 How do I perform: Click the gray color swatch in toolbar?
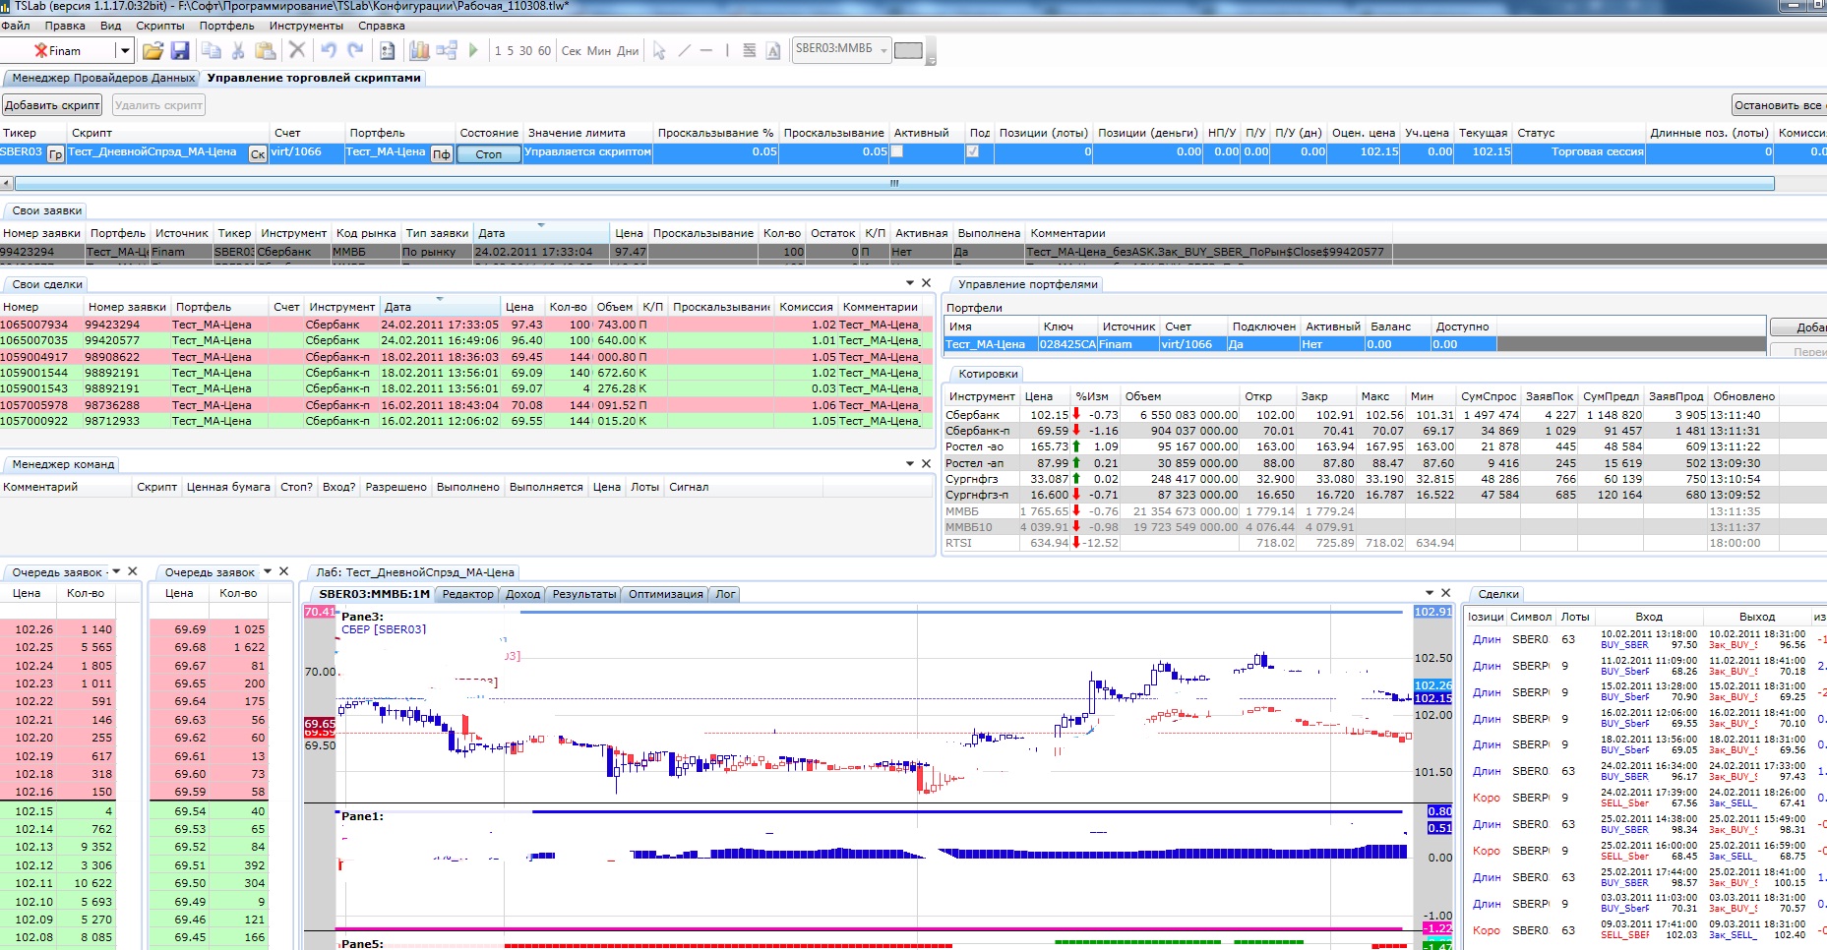908,50
